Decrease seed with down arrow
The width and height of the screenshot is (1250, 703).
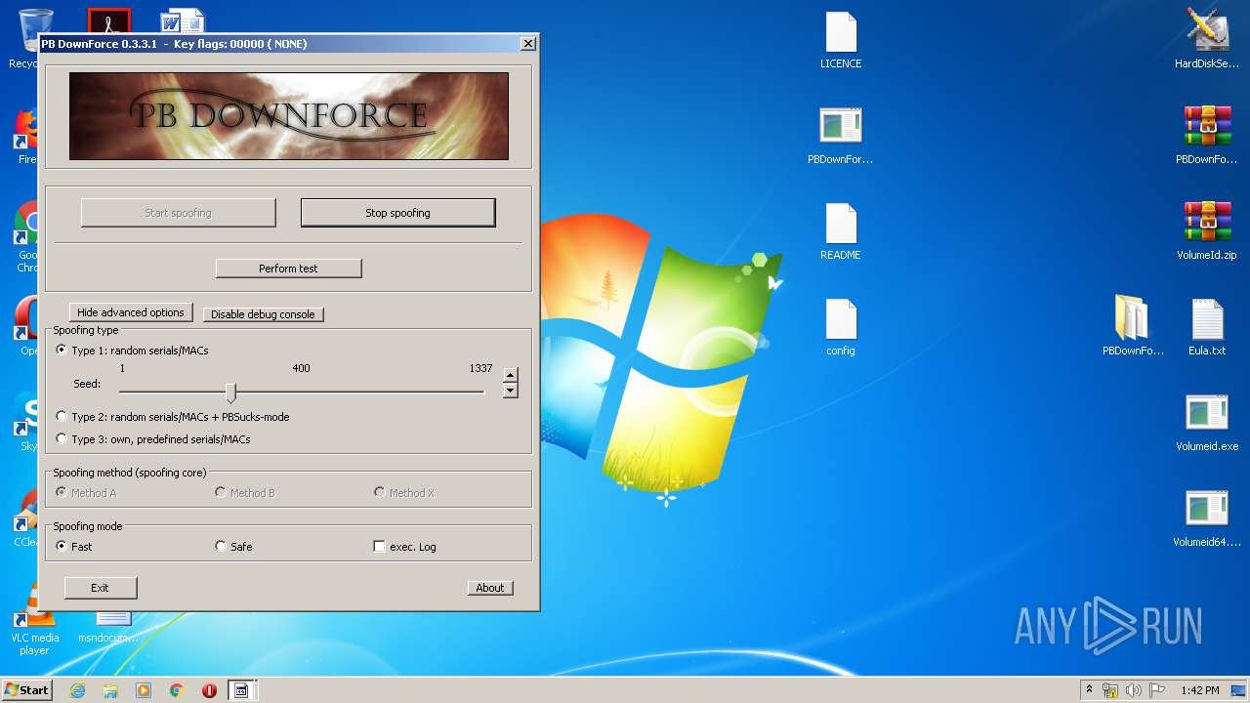coord(510,391)
